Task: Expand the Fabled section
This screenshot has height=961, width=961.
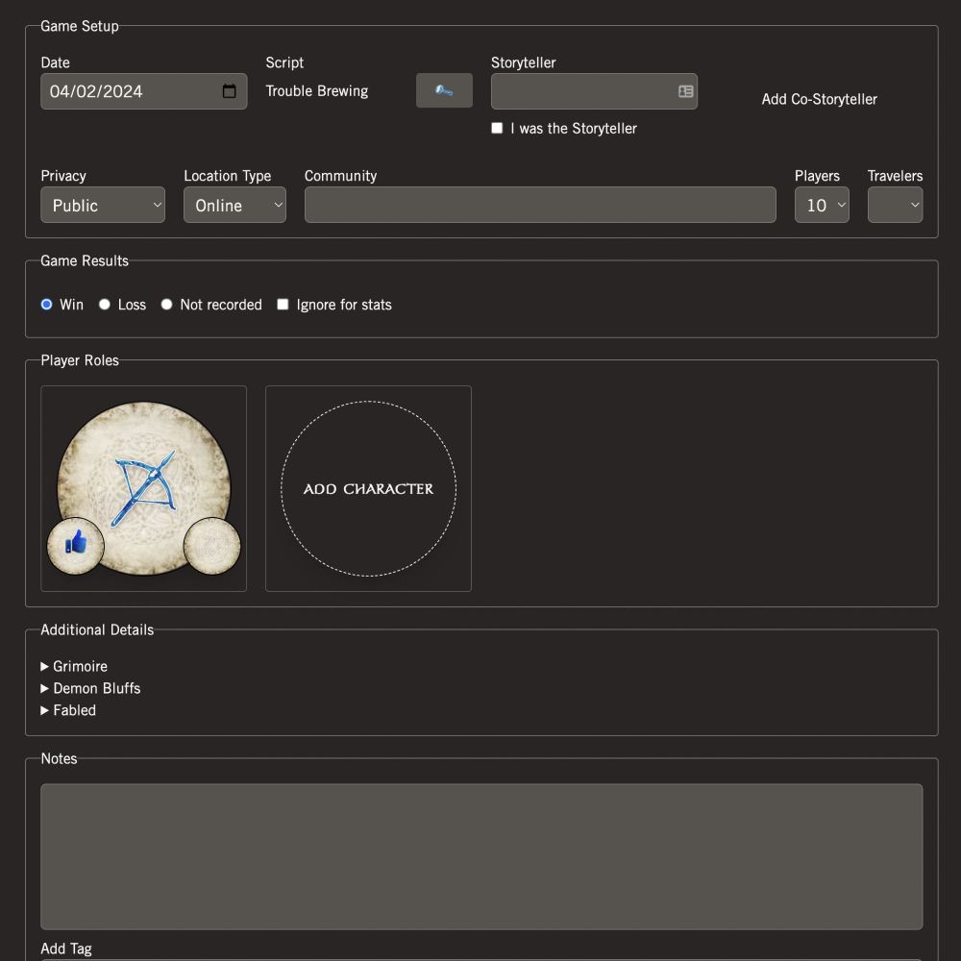Action: [68, 710]
